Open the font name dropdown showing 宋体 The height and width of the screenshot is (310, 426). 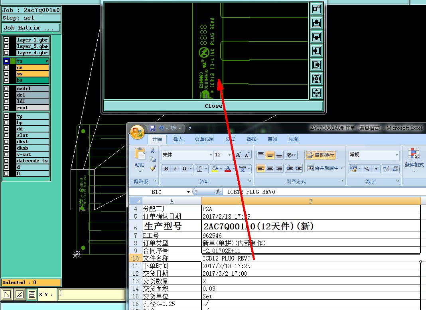[x=211, y=155]
